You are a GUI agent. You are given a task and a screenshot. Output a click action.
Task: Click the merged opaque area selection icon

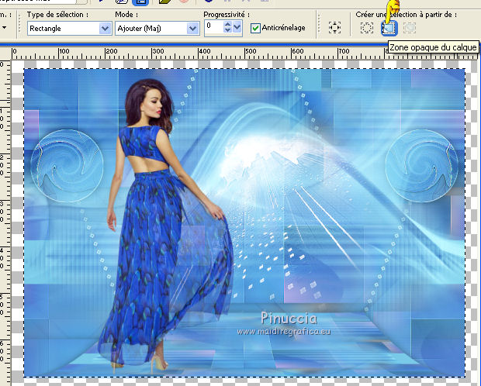(410, 28)
